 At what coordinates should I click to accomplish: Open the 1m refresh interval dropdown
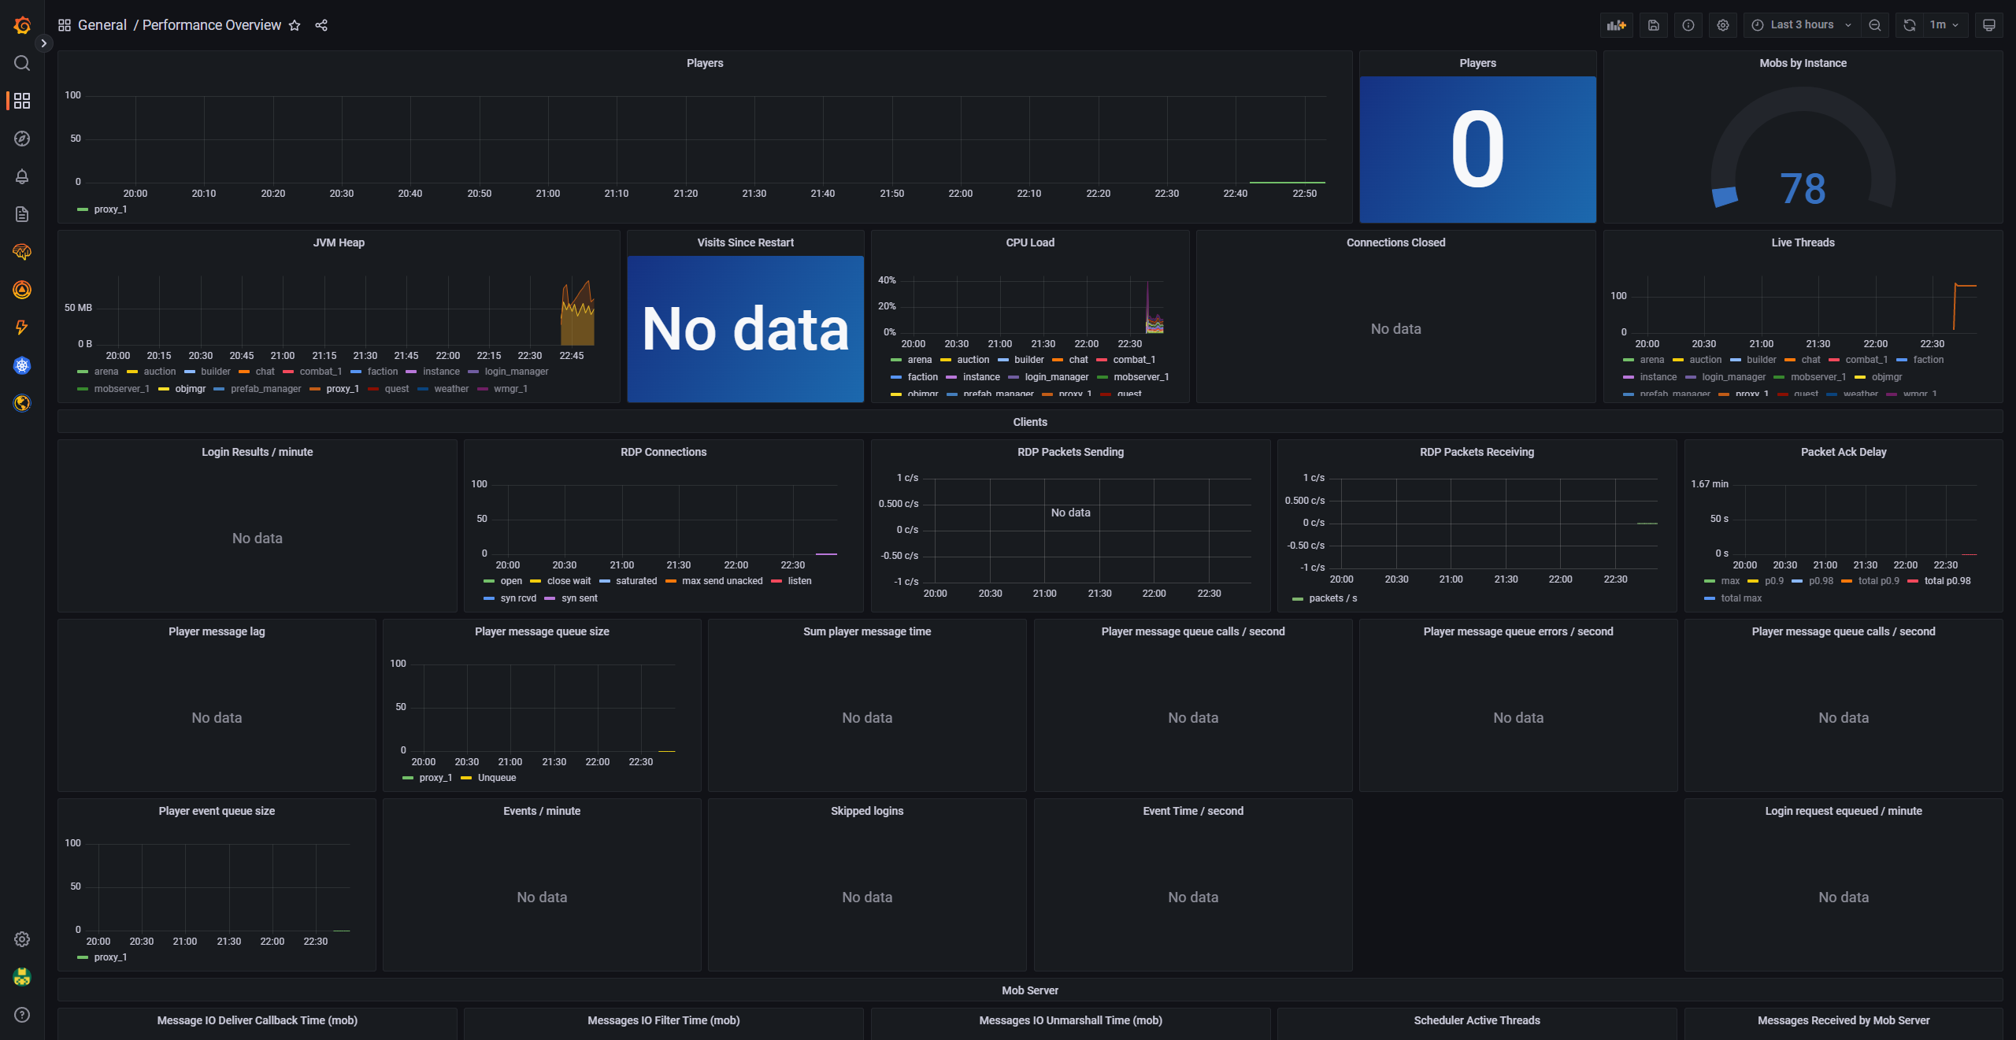coord(1944,25)
